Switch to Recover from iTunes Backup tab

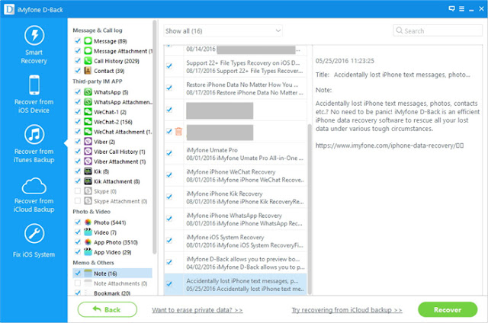tap(34, 144)
